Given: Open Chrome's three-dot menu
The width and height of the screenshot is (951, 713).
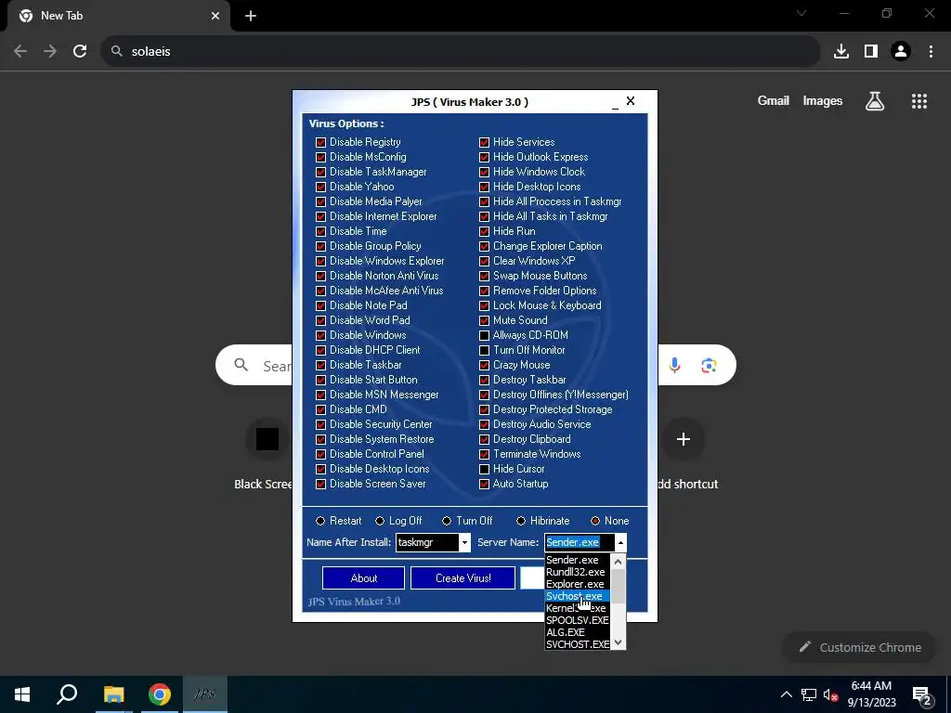Looking at the screenshot, I should pos(931,52).
